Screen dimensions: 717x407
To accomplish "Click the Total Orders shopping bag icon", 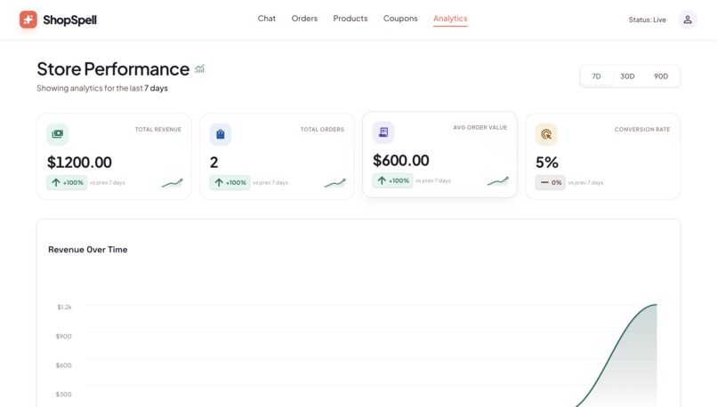I will pos(221,134).
